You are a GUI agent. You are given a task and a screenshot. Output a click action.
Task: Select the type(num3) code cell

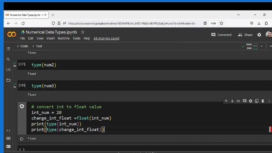coord(144,86)
